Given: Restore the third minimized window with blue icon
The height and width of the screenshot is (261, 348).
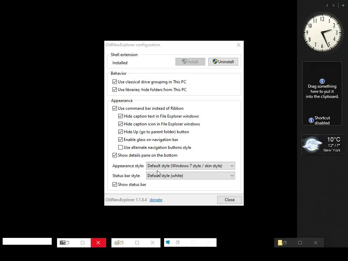Looking at the screenshot, I should (x=177, y=242).
